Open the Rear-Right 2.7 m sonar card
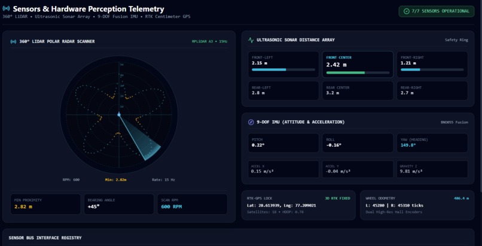Screen dimensions: 482x246 [x=432, y=90]
